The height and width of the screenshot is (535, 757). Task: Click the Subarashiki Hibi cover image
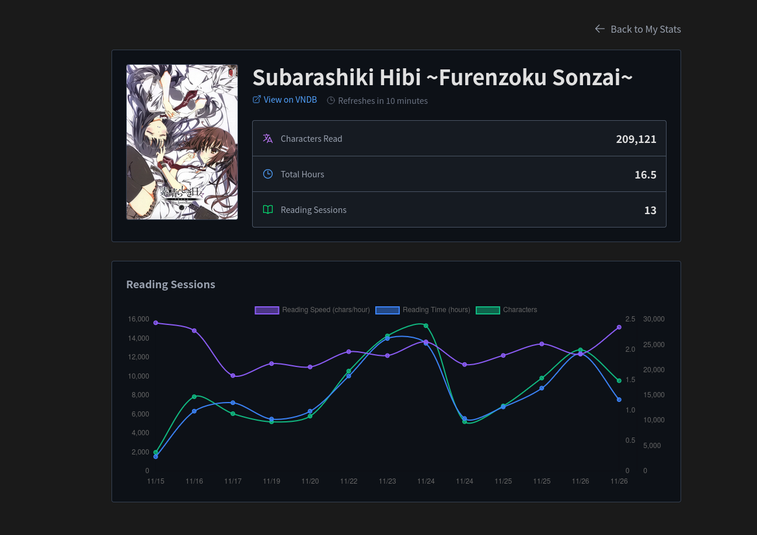point(182,142)
